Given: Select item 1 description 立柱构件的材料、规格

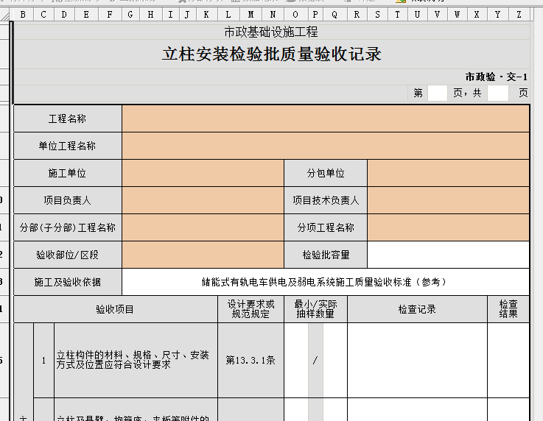Looking at the screenshot, I should [x=136, y=360].
